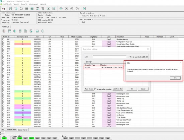Tick the checkbox for module 0003
This screenshot has width=184, height=140.
[3, 44]
